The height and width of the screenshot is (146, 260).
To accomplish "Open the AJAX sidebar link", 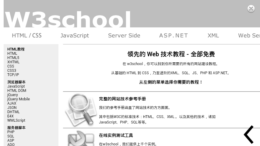I will [12, 103].
